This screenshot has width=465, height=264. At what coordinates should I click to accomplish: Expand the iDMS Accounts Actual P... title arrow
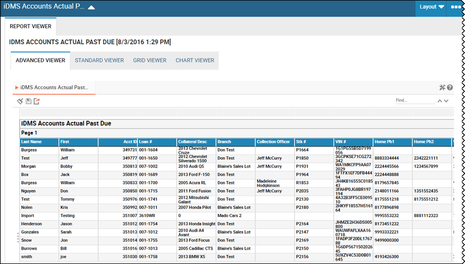tap(91, 8)
